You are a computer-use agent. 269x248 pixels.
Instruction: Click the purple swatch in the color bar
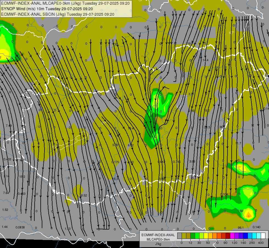(x=237, y=236)
